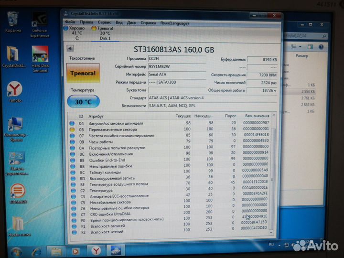Select the Таймаут команды row
This screenshot has height=258, width=344.
click(169, 172)
